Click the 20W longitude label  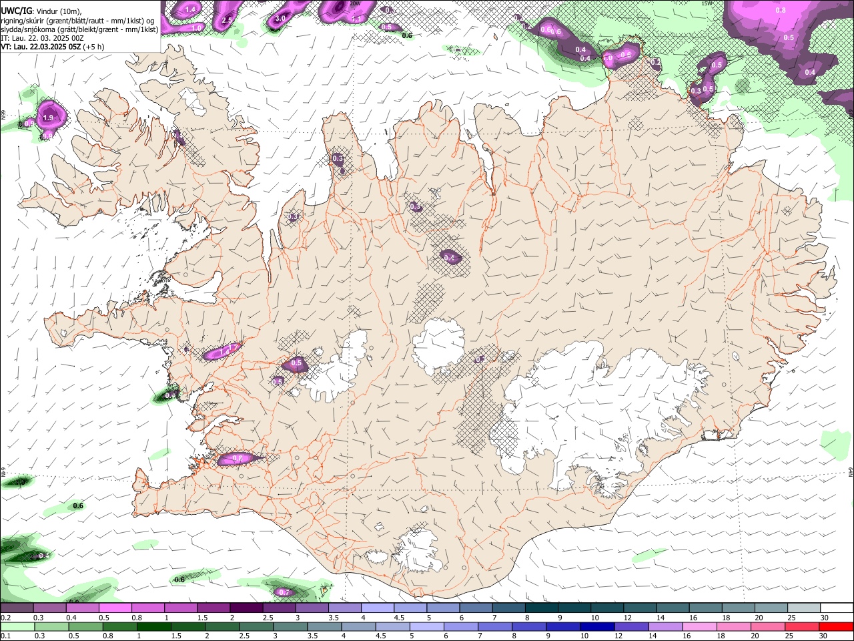356,3
